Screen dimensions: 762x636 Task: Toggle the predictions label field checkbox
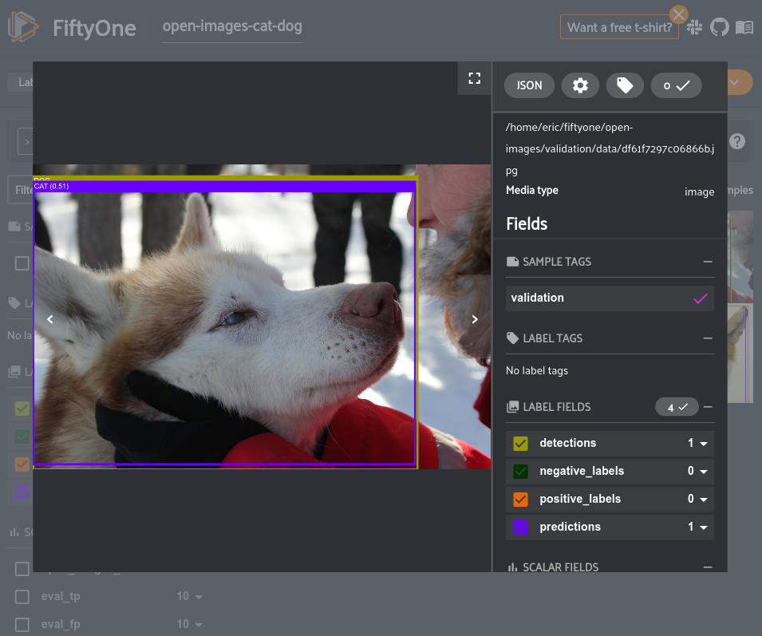521,527
